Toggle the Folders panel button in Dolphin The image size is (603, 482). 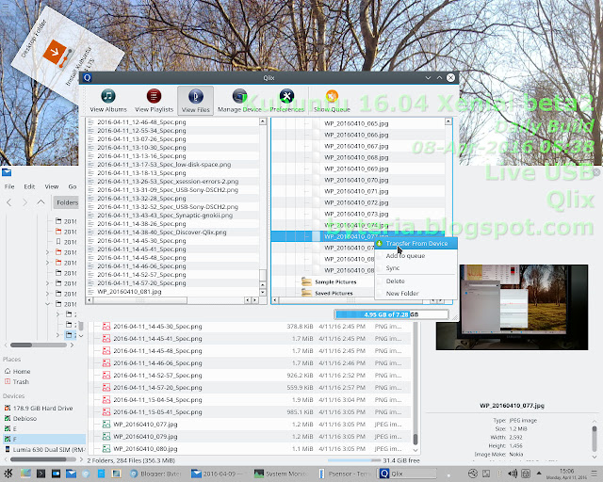point(67,202)
